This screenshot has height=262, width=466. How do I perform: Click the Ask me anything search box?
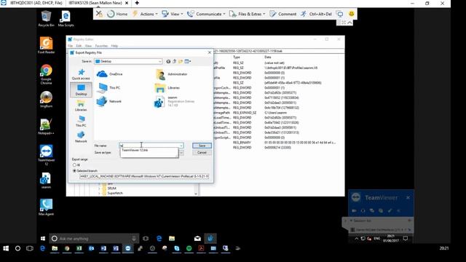pos(94,239)
